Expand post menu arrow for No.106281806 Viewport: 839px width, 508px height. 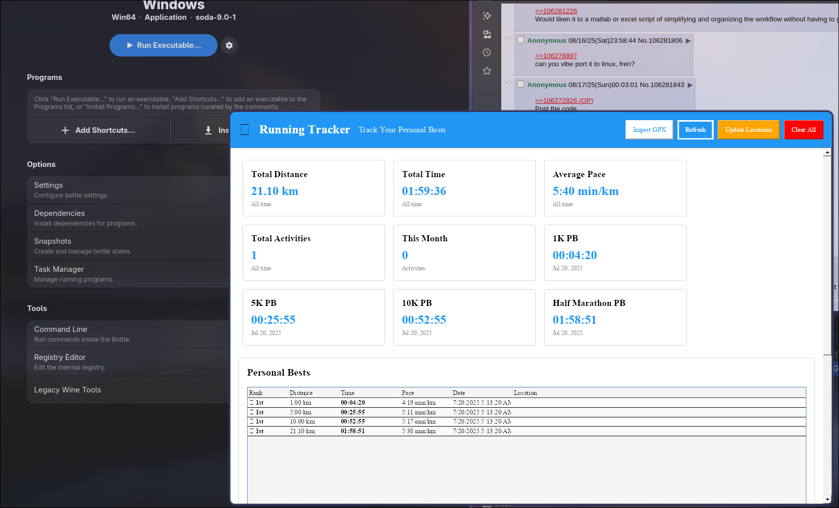[x=688, y=41]
